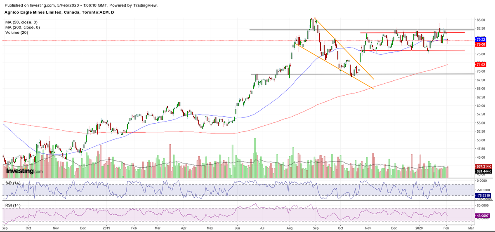Click the 2020 label on the date axis
Image resolution: width=495 pixels, height=232 pixels.
coord(420,227)
